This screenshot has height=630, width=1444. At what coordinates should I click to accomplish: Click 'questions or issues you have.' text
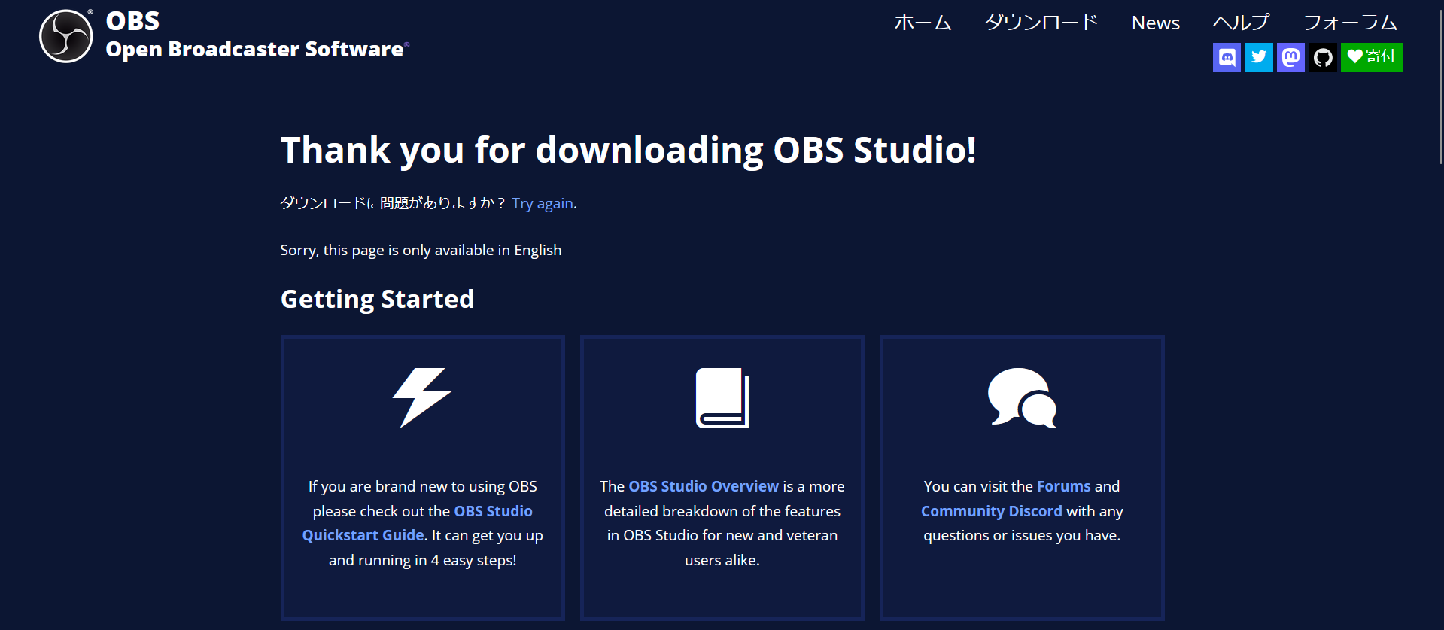click(x=1022, y=536)
